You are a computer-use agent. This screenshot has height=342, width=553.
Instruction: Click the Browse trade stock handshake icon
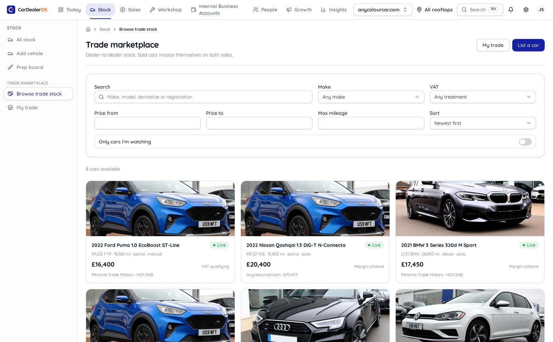[10, 94]
